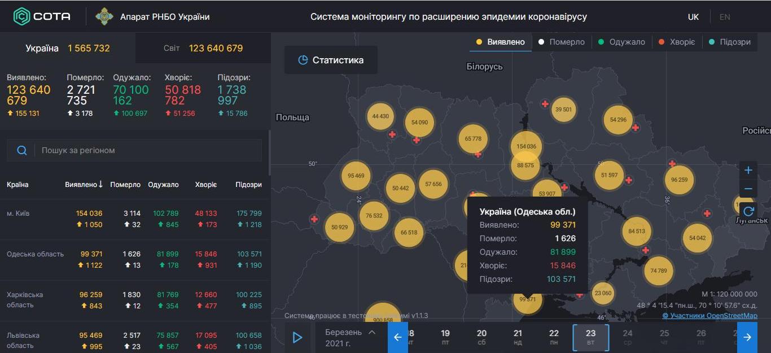This screenshot has height=353, width=771.
Task: Click the 54 296 map bubble
Action: [x=618, y=120]
